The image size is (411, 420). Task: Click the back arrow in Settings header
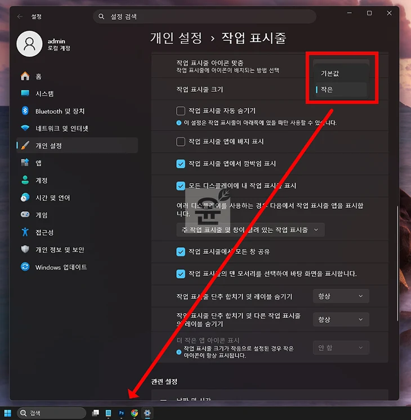coord(20,16)
